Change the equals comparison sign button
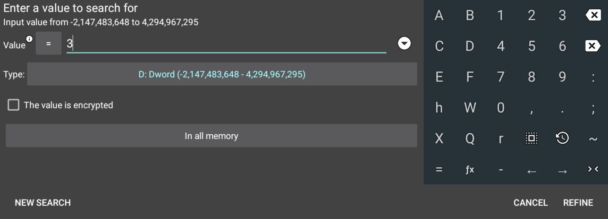The image size is (608, 219). (48, 44)
